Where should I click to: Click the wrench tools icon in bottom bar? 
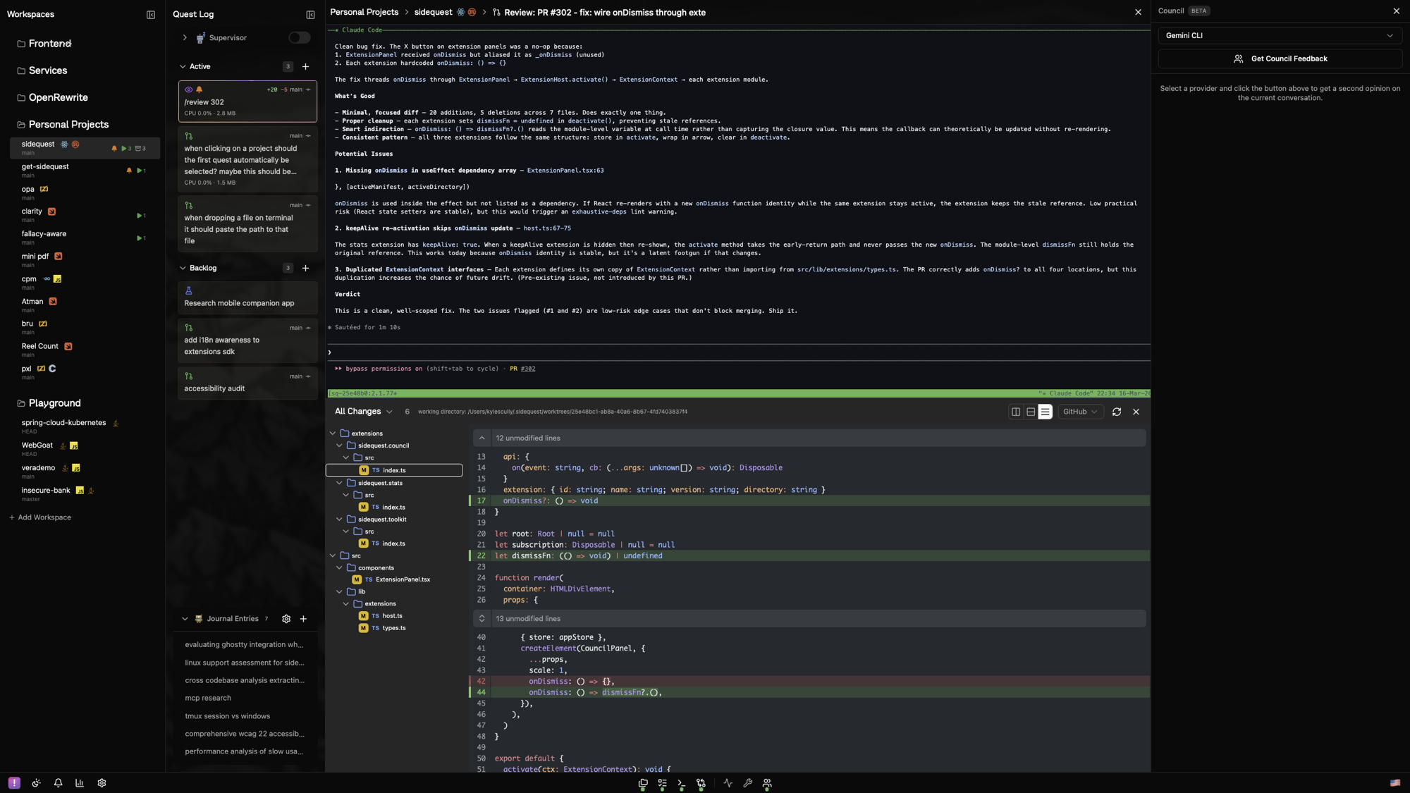(748, 783)
